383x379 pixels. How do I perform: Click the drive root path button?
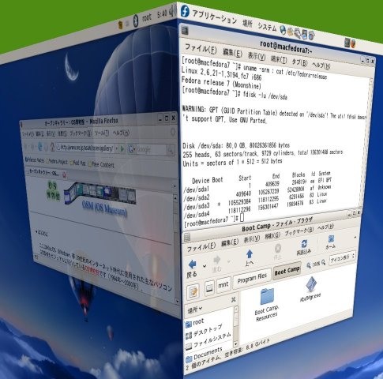coord(209,287)
